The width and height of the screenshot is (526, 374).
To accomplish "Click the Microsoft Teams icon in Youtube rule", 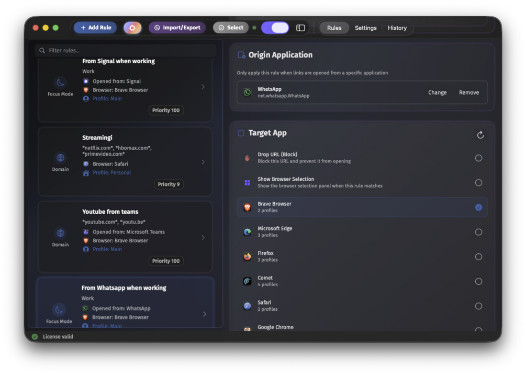I will (x=86, y=232).
